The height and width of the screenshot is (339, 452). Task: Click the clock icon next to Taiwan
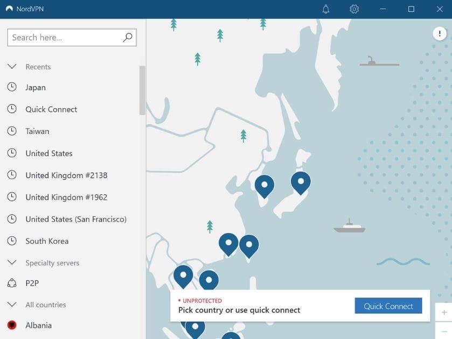[x=12, y=131]
